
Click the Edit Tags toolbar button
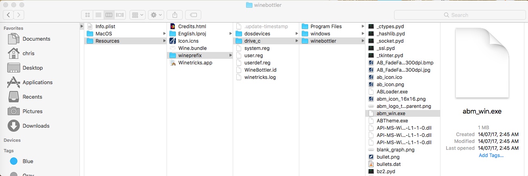point(194,15)
